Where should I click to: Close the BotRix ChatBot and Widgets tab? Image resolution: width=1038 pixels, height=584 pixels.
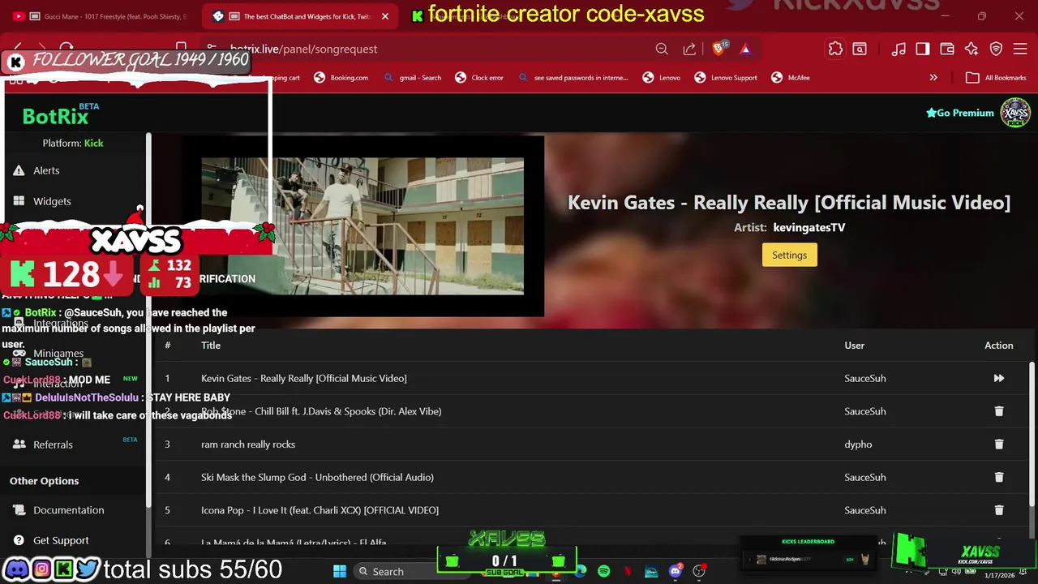coord(385,16)
